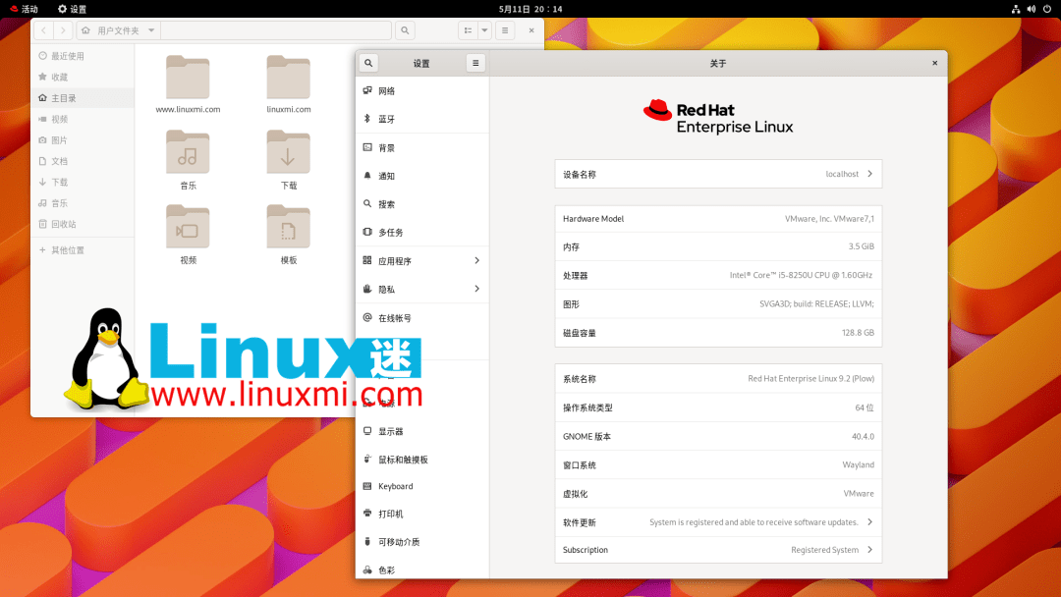Open 回收站 trash in Files sidebar

[83, 224]
